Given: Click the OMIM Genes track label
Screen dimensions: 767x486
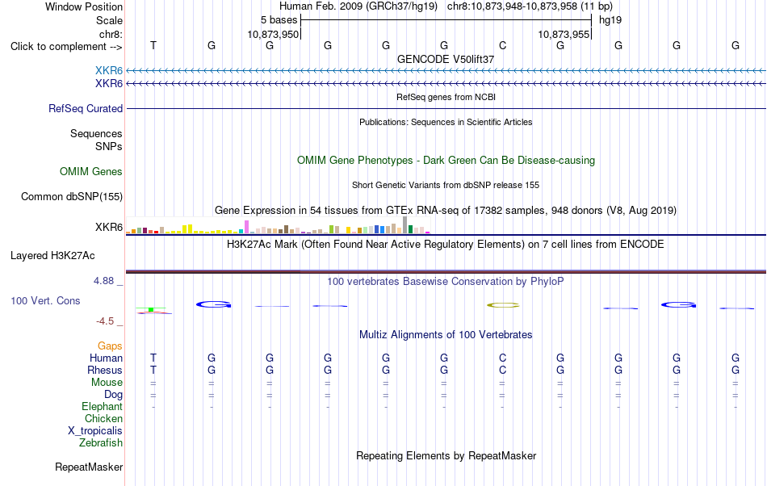Looking at the screenshot, I should pyautogui.click(x=91, y=172).
